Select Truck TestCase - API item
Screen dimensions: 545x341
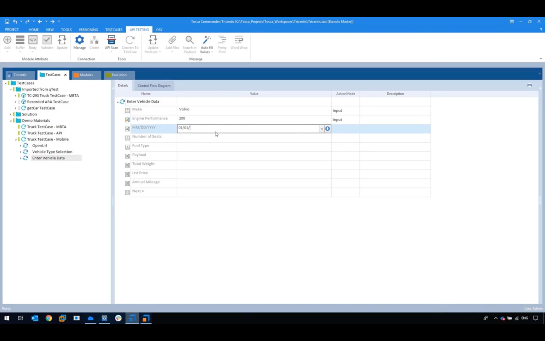[44, 133]
